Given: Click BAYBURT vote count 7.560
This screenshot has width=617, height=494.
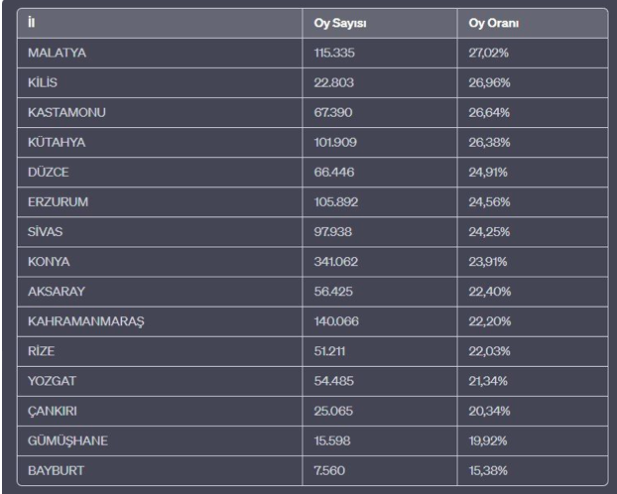Looking at the screenshot, I should (329, 470).
